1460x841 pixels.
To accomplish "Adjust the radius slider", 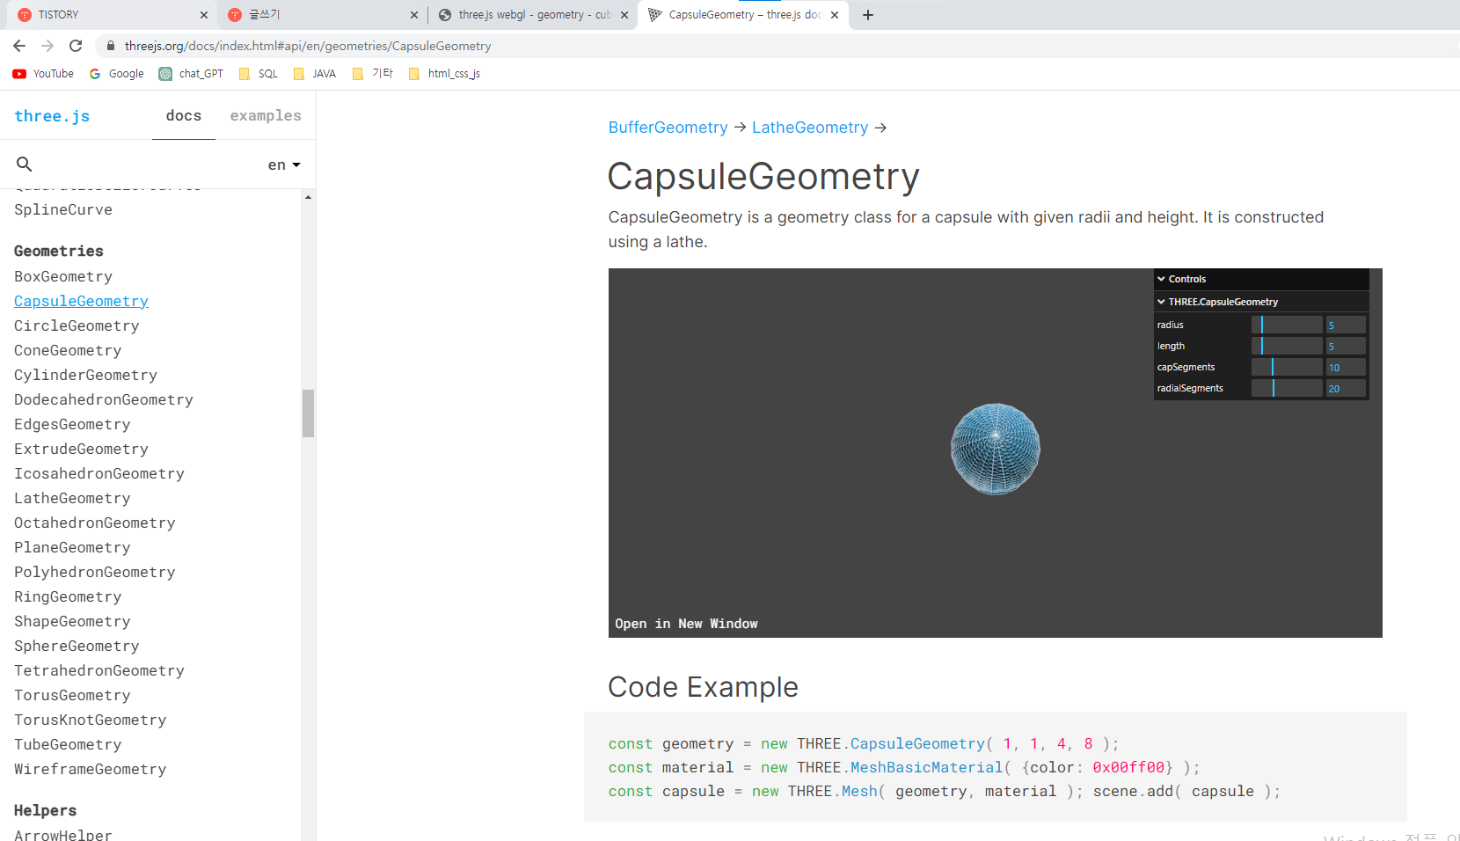I will 1287,325.
